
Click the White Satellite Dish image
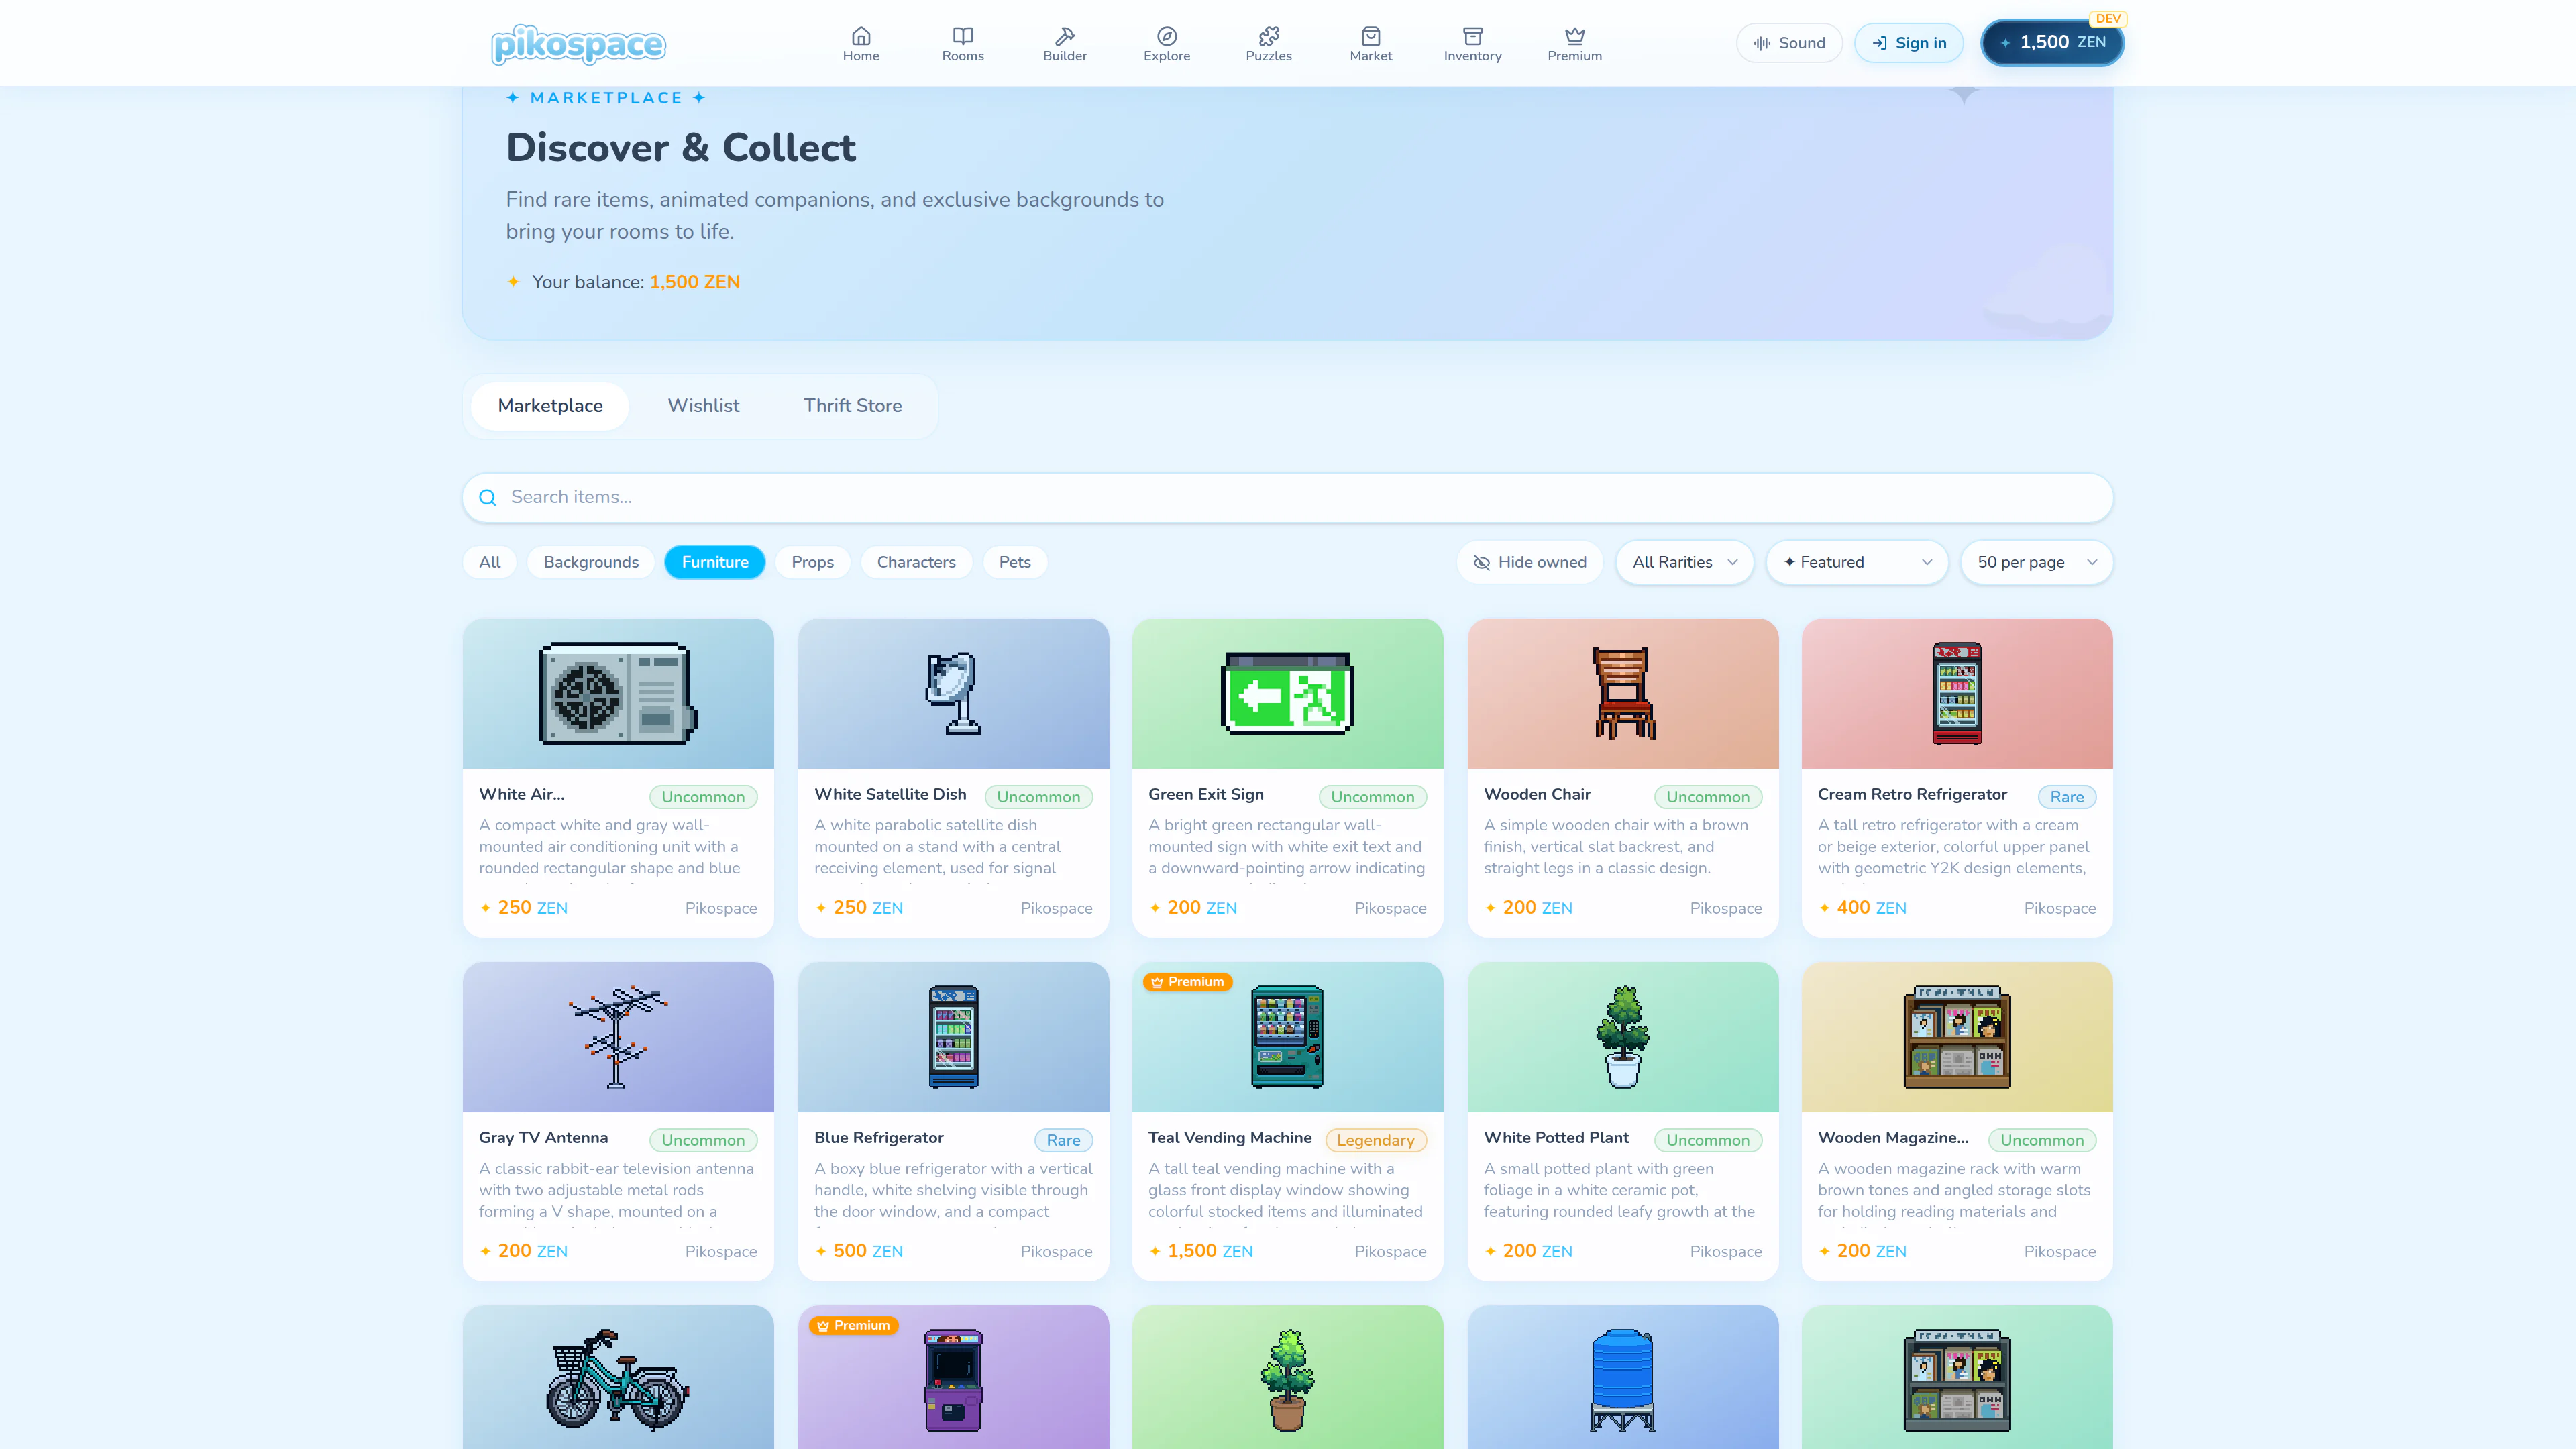(x=953, y=693)
